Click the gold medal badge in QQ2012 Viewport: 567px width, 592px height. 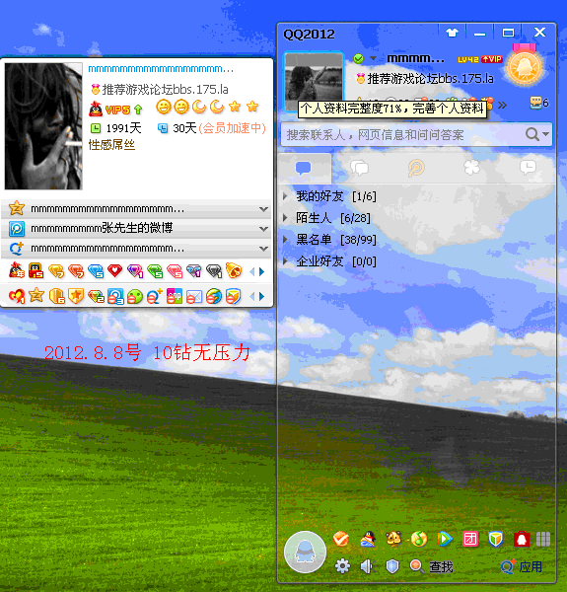tap(525, 66)
